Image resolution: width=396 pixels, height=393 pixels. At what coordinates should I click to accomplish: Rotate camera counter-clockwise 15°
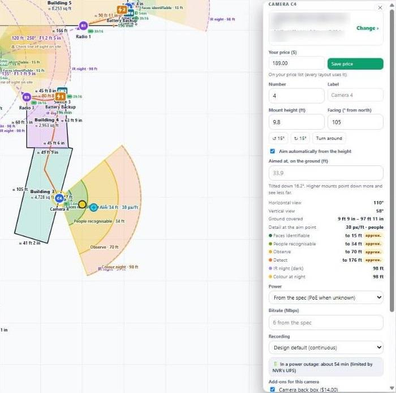click(x=278, y=138)
